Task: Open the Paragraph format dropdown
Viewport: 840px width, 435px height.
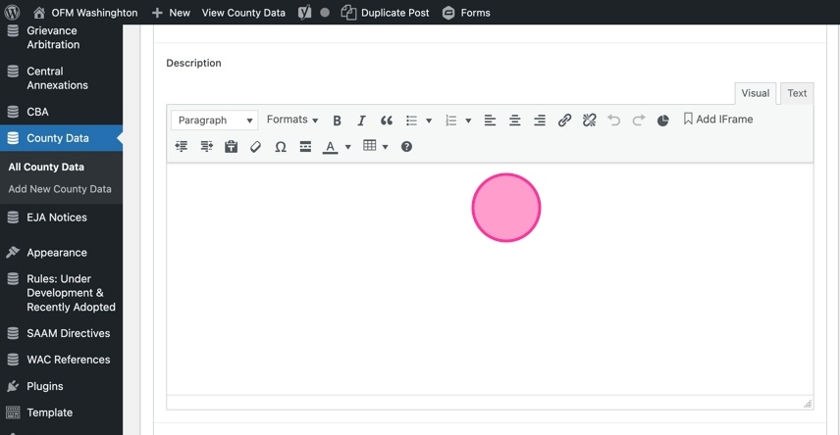Action: pos(214,121)
